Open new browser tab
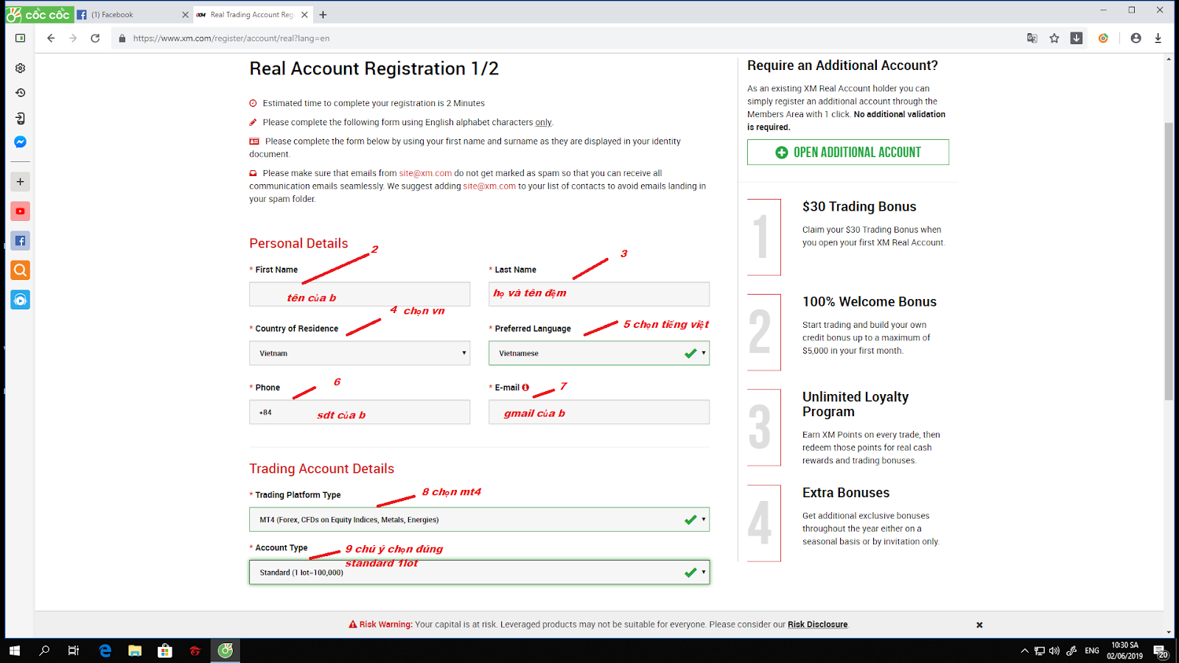 (323, 15)
